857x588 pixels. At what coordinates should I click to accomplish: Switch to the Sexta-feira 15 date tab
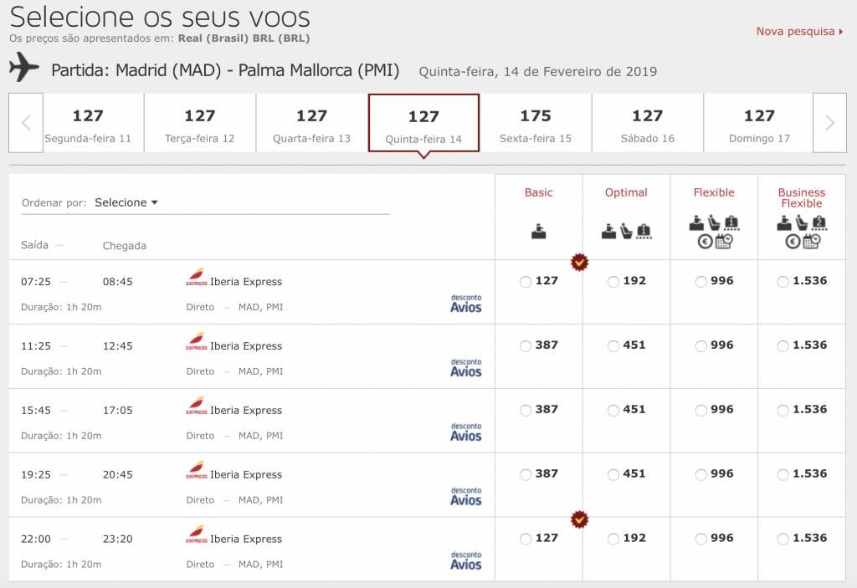(x=536, y=123)
